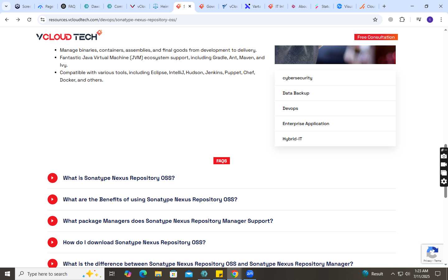Reload the current page

[x=29, y=20]
